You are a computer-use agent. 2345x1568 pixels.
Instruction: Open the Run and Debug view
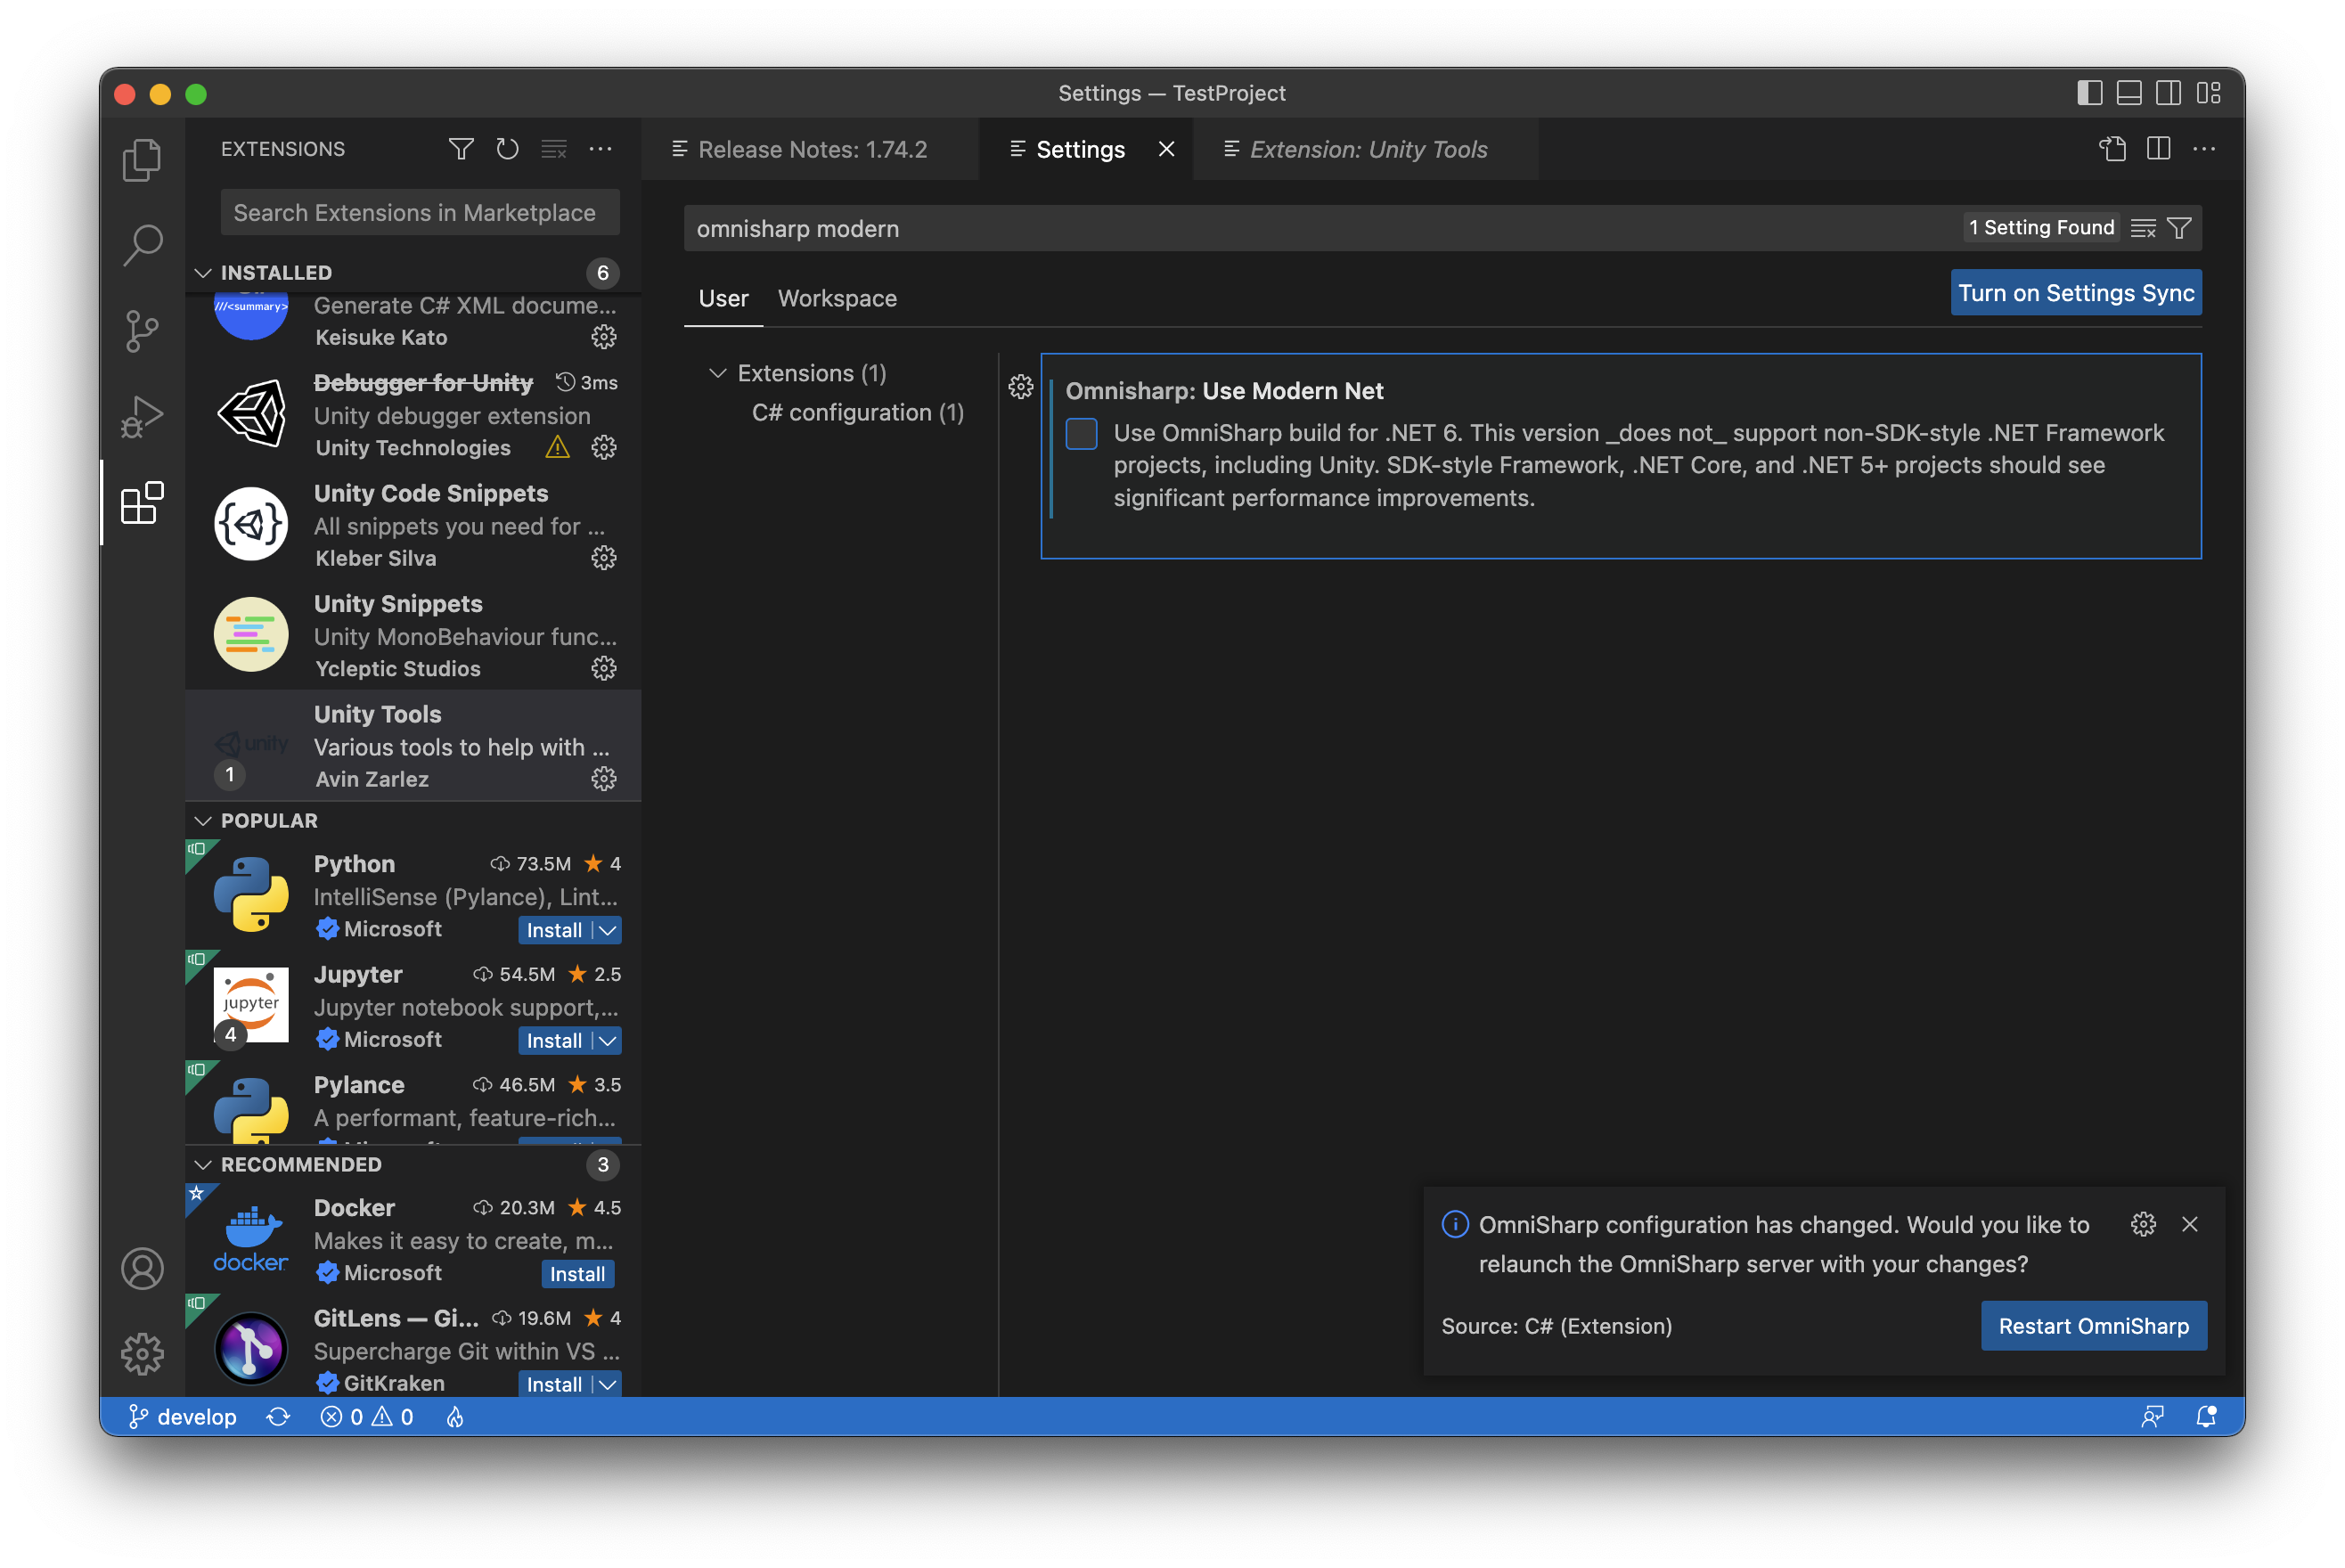coord(142,416)
